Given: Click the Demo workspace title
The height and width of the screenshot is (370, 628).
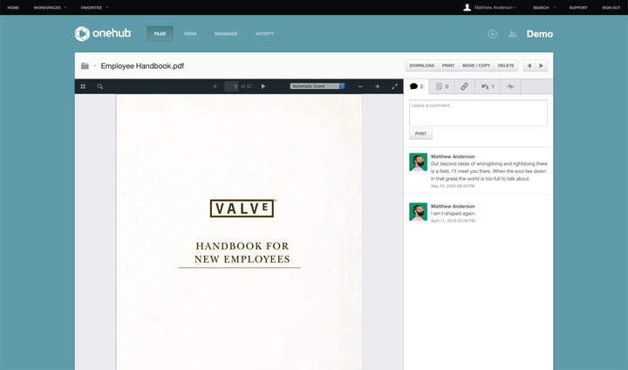Looking at the screenshot, I should pyautogui.click(x=540, y=34).
